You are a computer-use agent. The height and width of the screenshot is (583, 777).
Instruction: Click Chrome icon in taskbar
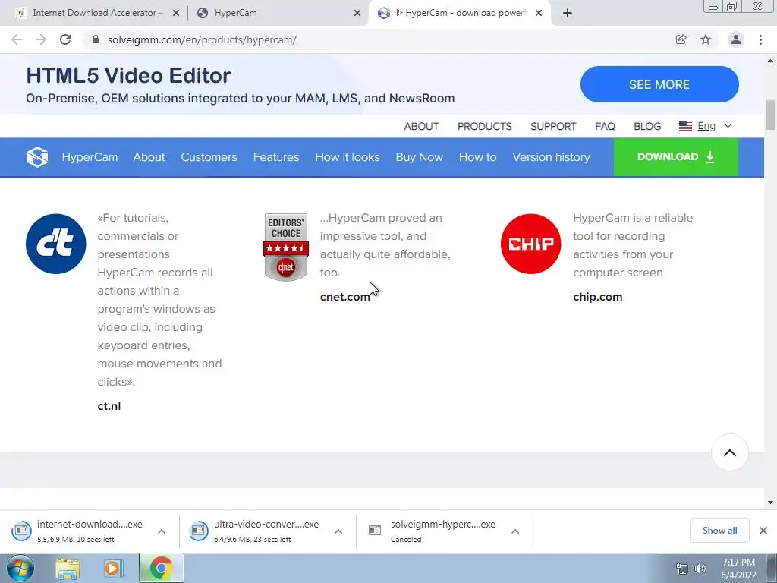click(x=161, y=568)
